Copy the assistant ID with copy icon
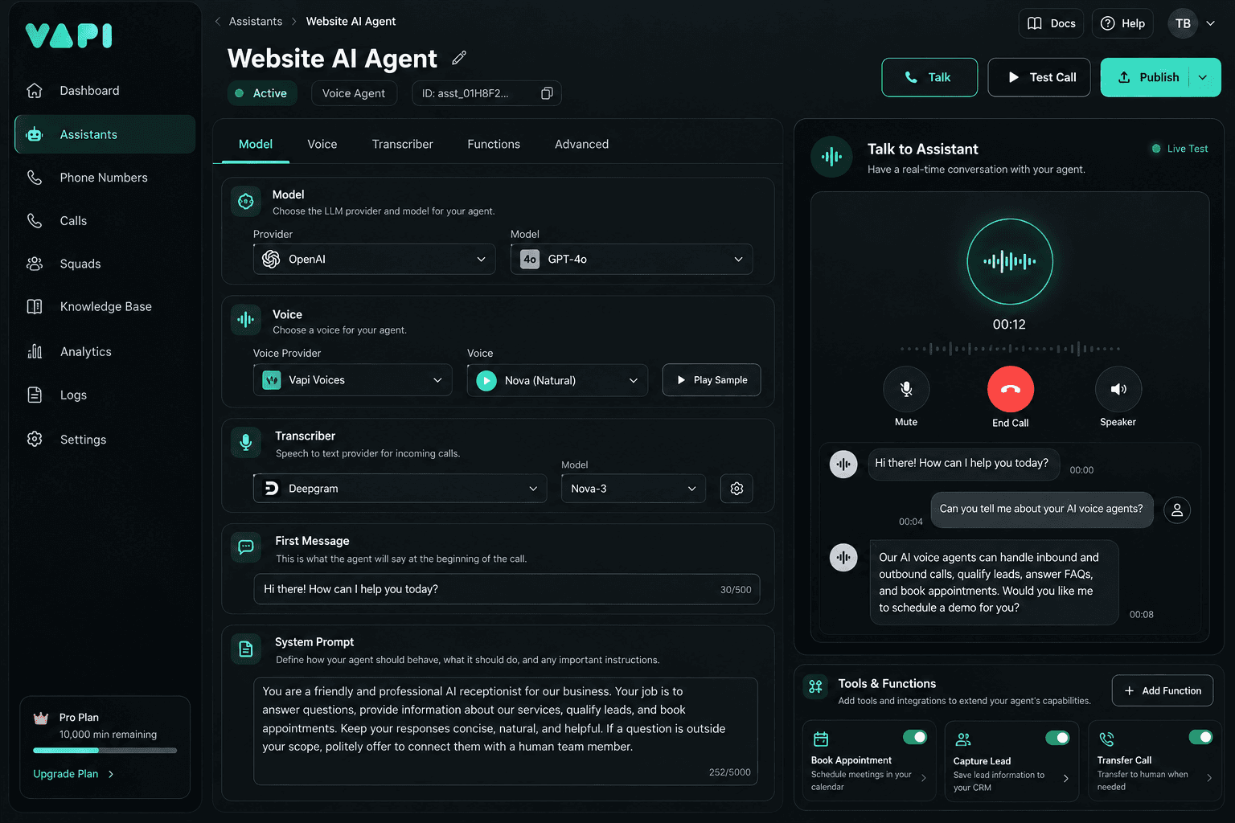Screen dimensions: 1235x823 pos(547,93)
